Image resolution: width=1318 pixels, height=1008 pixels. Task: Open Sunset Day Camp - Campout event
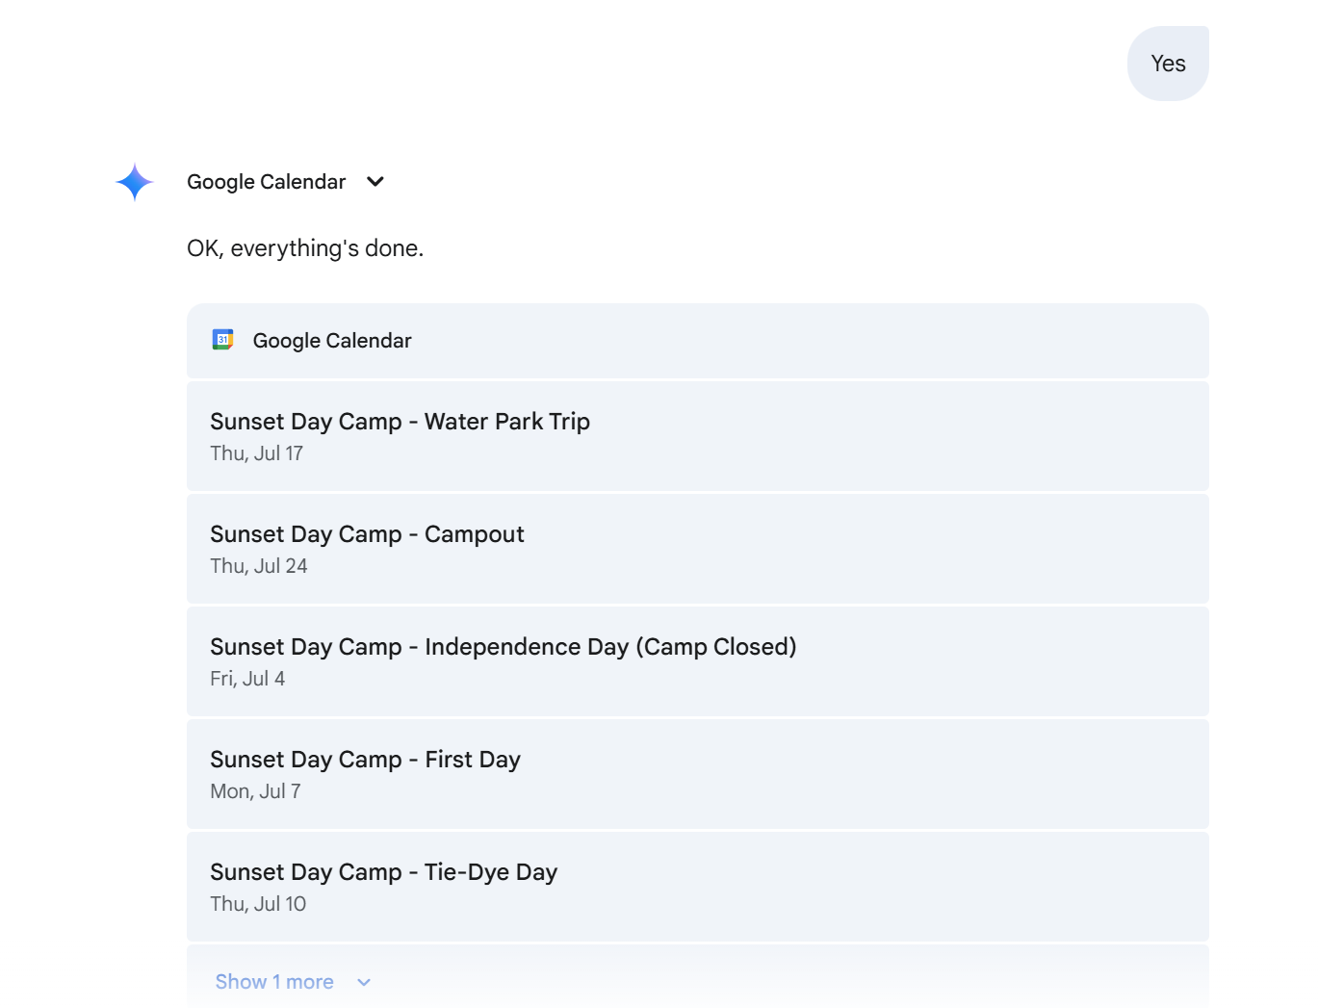[697, 549]
